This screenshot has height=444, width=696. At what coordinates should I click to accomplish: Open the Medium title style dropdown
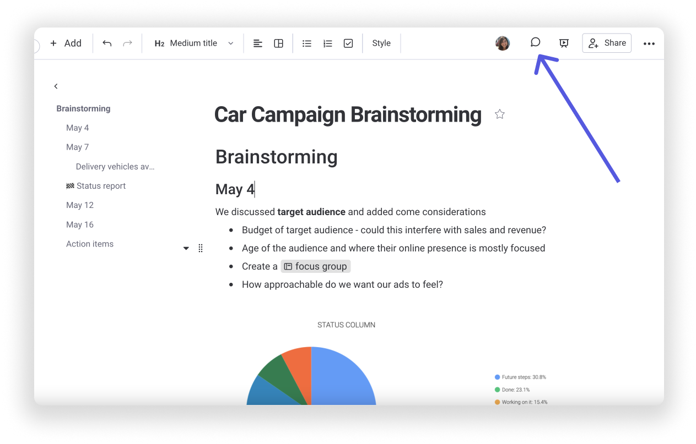194,43
